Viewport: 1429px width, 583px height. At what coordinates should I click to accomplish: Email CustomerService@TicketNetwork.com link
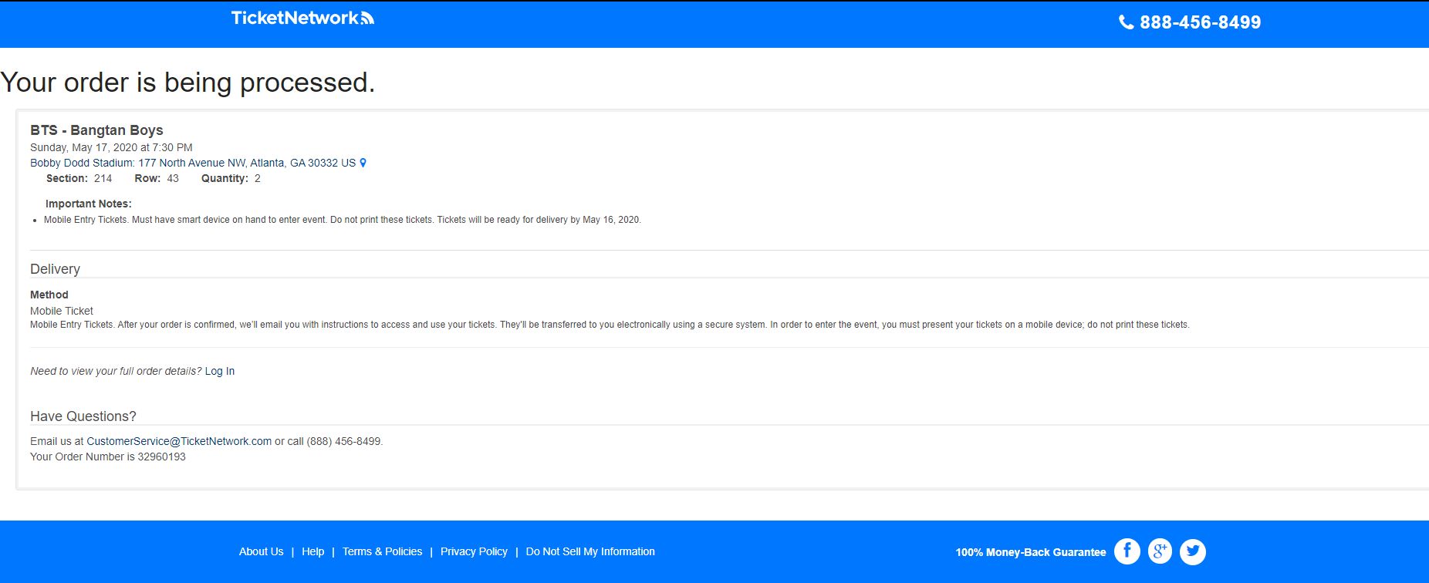point(179,441)
